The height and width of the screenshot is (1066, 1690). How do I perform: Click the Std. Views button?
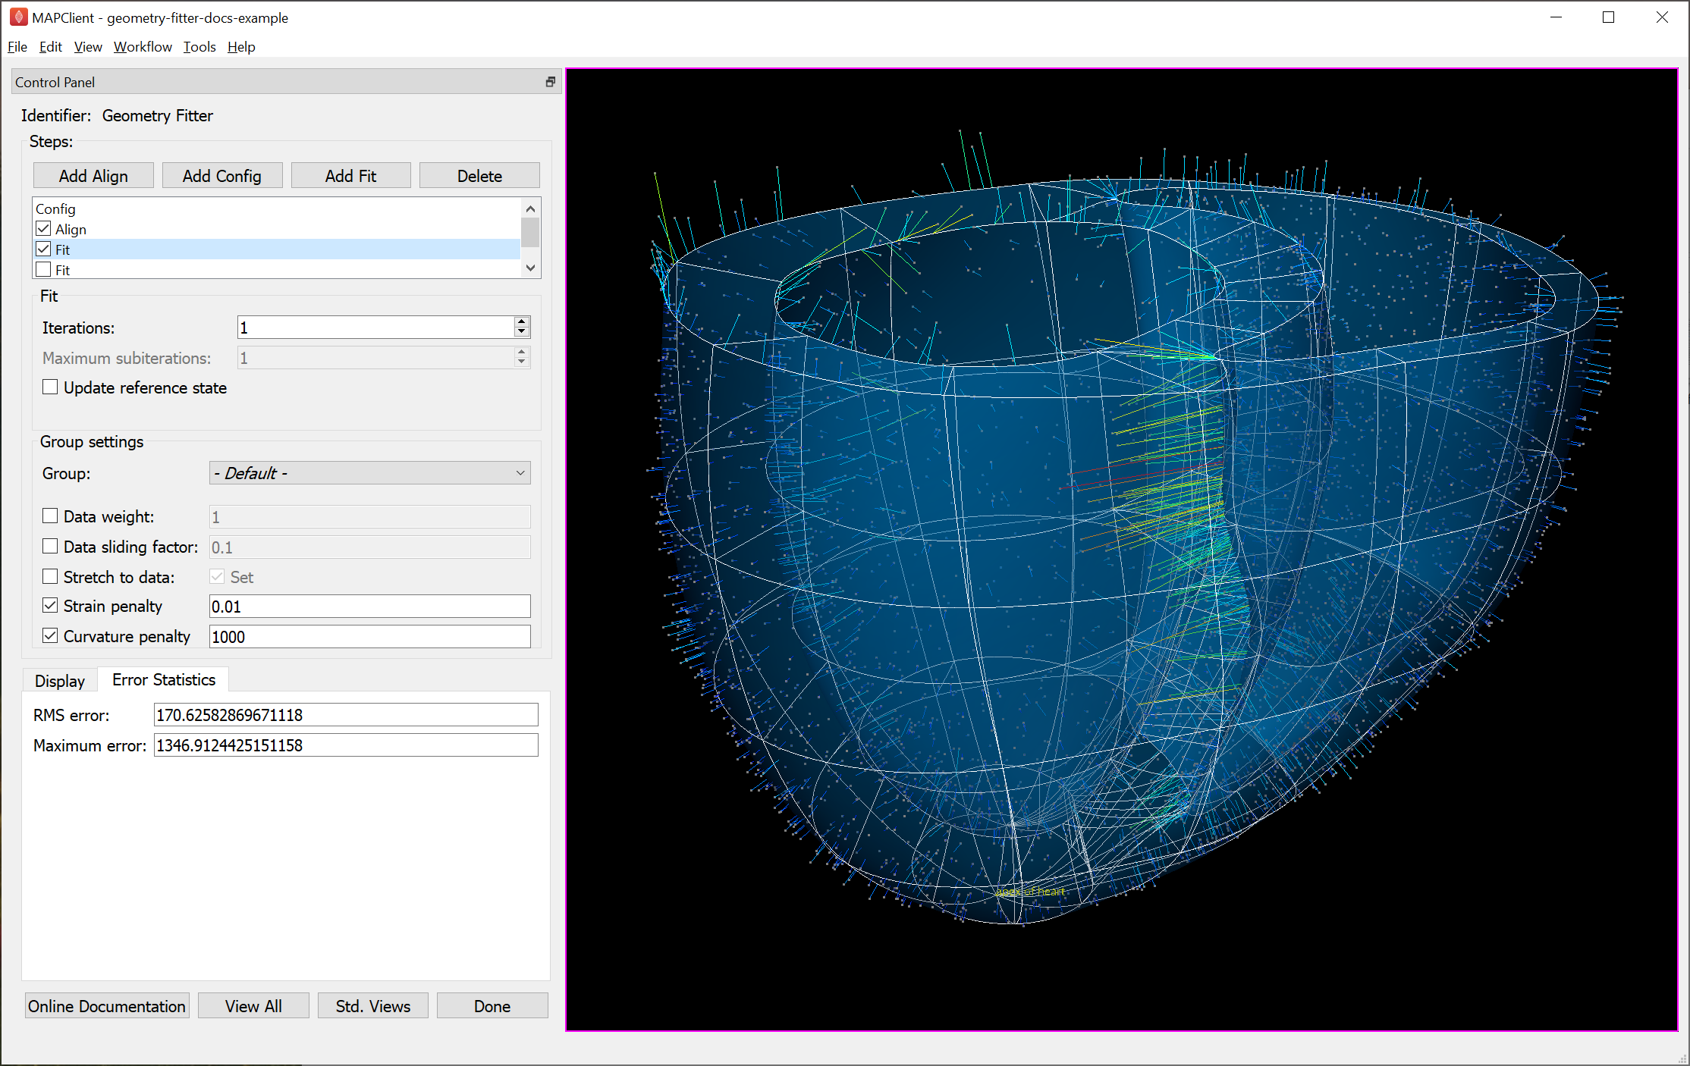pos(373,1006)
